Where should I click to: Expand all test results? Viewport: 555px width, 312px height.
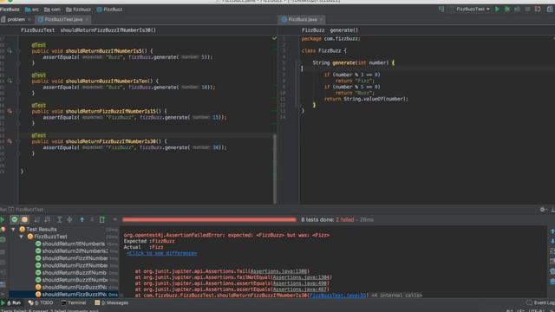point(60,219)
